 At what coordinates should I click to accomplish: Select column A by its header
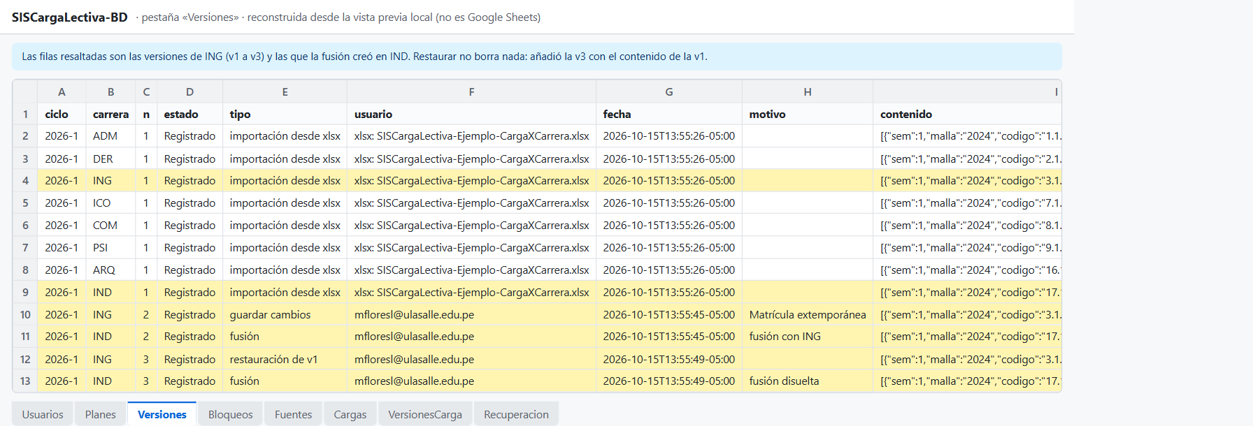(x=62, y=91)
